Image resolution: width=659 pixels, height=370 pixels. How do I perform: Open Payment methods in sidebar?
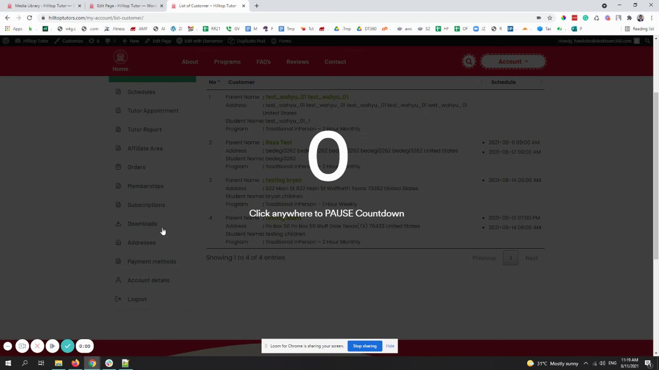coord(151,262)
